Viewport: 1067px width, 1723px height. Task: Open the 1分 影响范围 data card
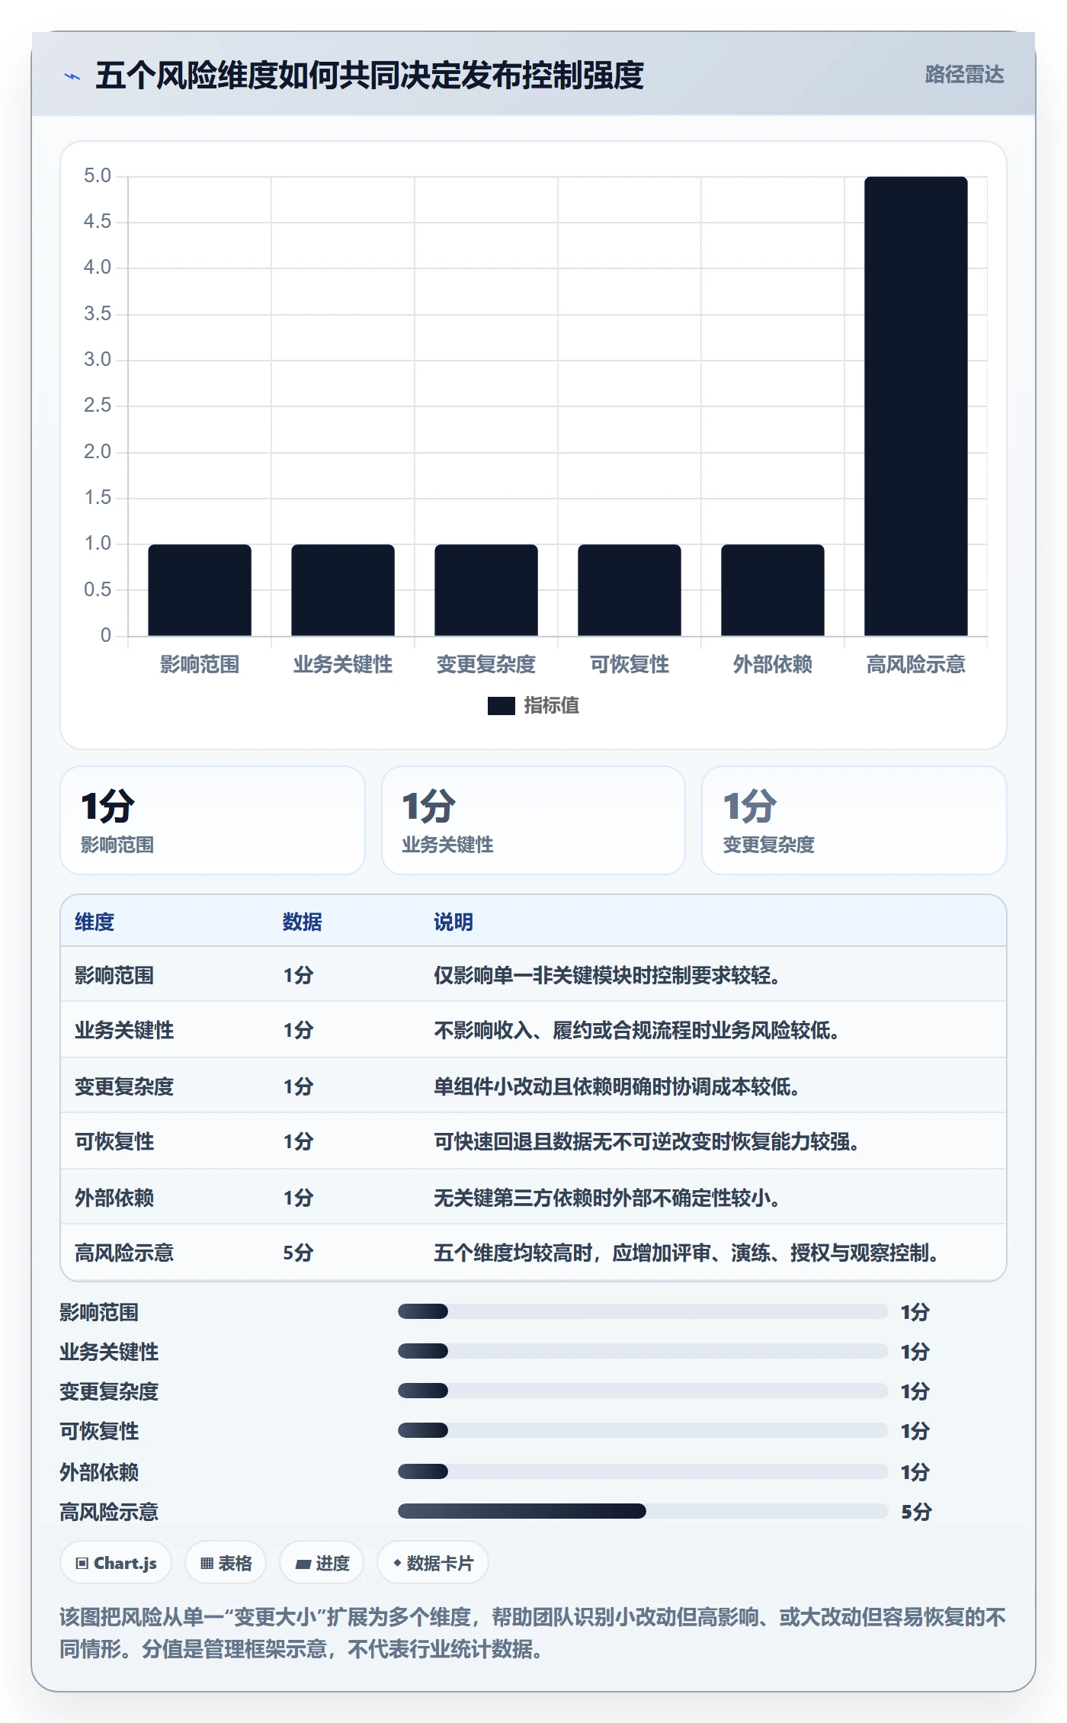click(213, 820)
